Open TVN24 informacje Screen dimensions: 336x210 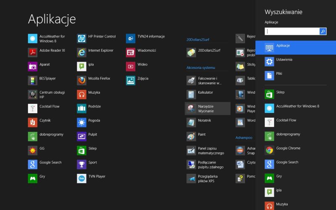pos(145,39)
